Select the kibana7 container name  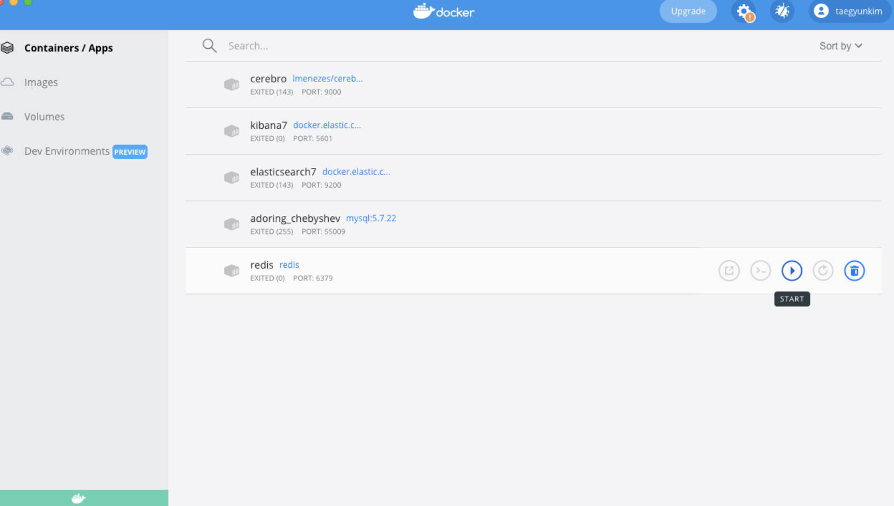point(268,125)
